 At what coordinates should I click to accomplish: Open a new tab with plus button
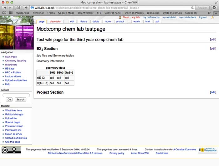coord(216,13)
